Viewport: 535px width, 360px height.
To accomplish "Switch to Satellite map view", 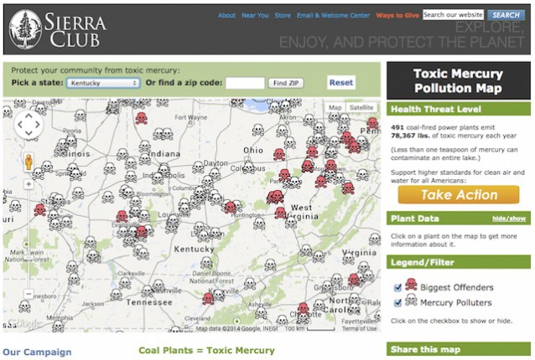I will [x=361, y=107].
